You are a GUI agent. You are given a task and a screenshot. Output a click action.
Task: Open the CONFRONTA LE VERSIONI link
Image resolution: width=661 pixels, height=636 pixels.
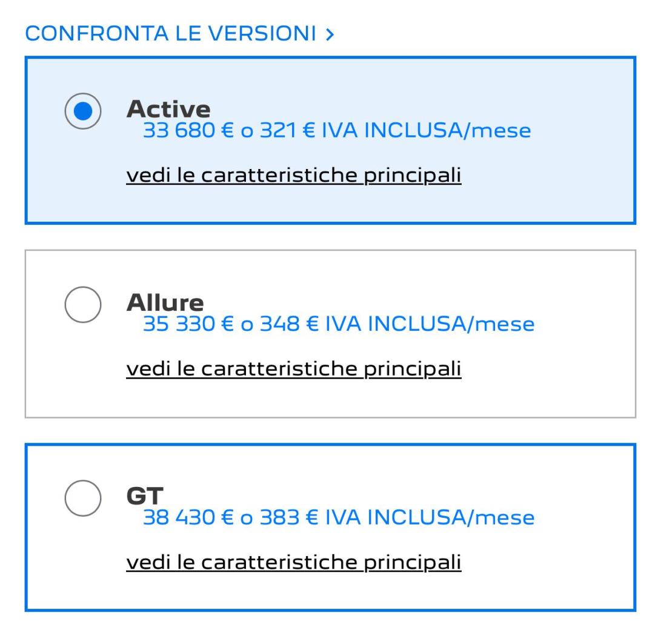171,34
